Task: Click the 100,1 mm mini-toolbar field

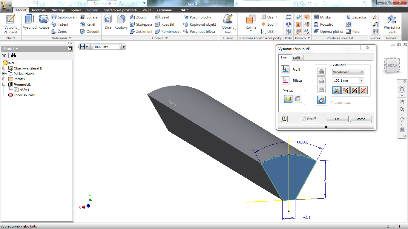Action: 107,47
